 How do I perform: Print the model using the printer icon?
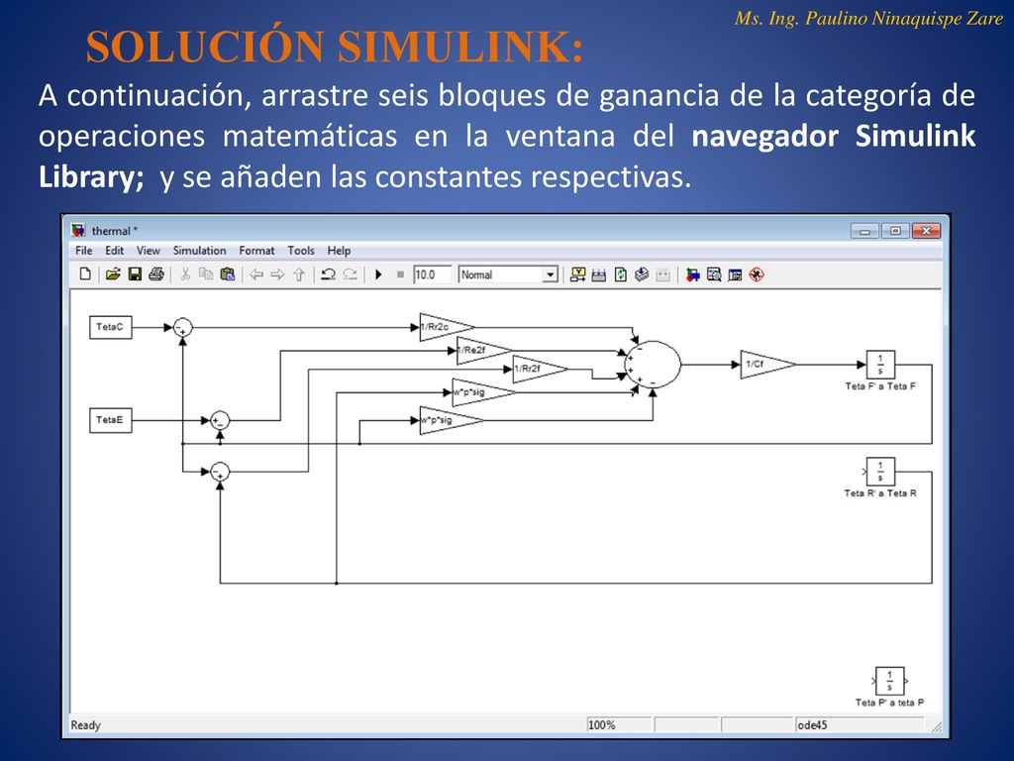155,274
